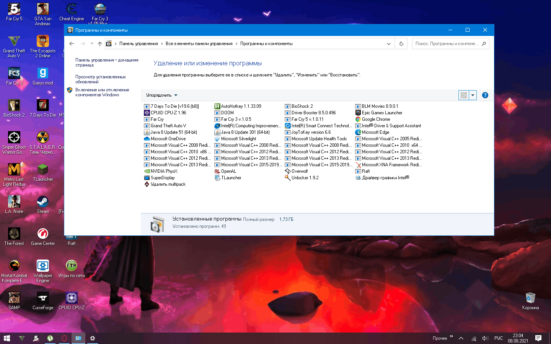Click Все элементы панели управления breadcrumb
Image resolution: width=551 pixels, height=344 pixels.
point(199,44)
